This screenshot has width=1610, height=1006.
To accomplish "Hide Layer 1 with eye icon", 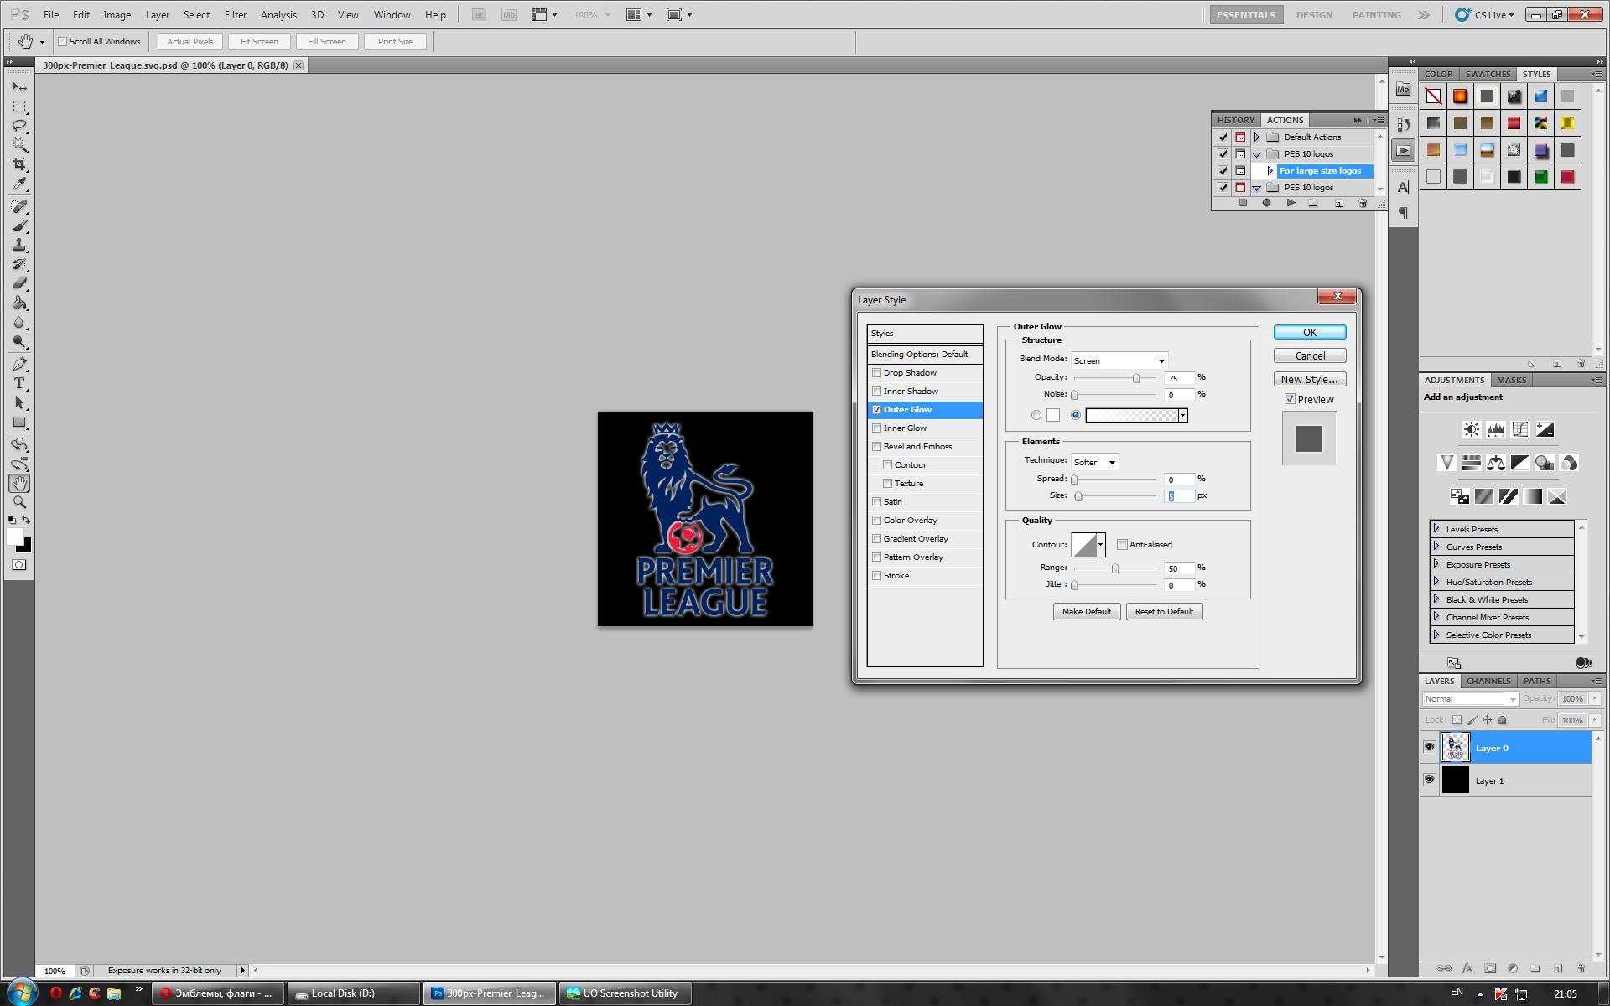I will pyautogui.click(x=1429, y=780).
